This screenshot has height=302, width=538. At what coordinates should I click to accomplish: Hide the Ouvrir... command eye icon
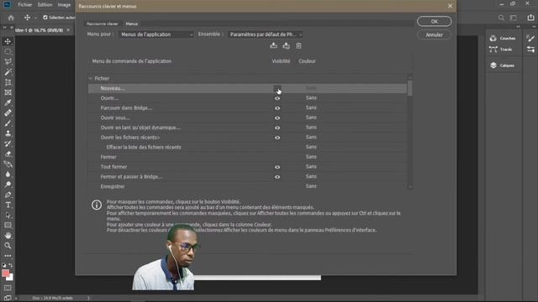pos(277,98)
